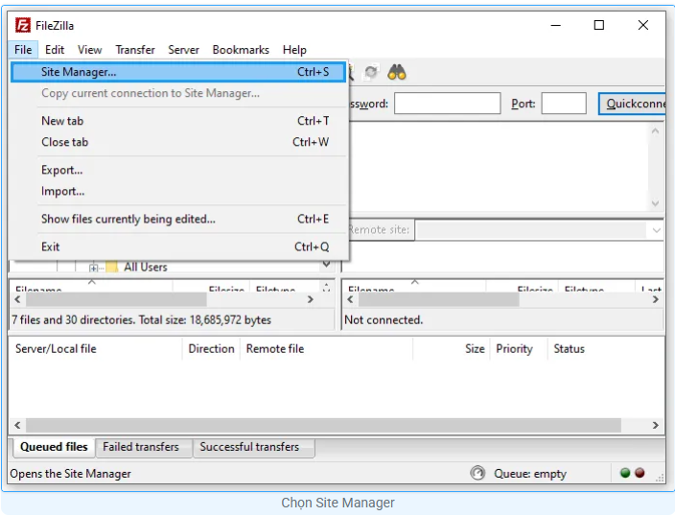Click the binoculars file search icon
The image size is (675, 516).
(x=397, y=72)
